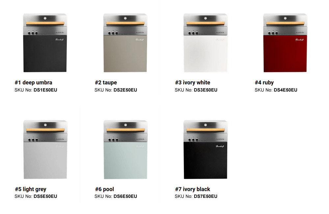
Task: Choose the ivory black oven thumbnail
Action: point(205,149)
